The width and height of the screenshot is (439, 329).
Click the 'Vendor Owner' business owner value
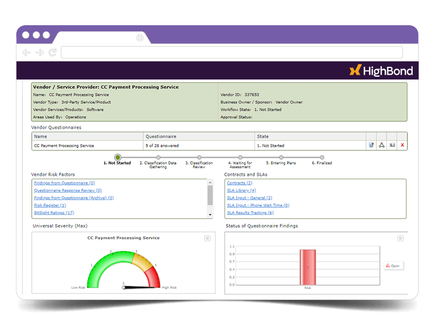[289, 102]
